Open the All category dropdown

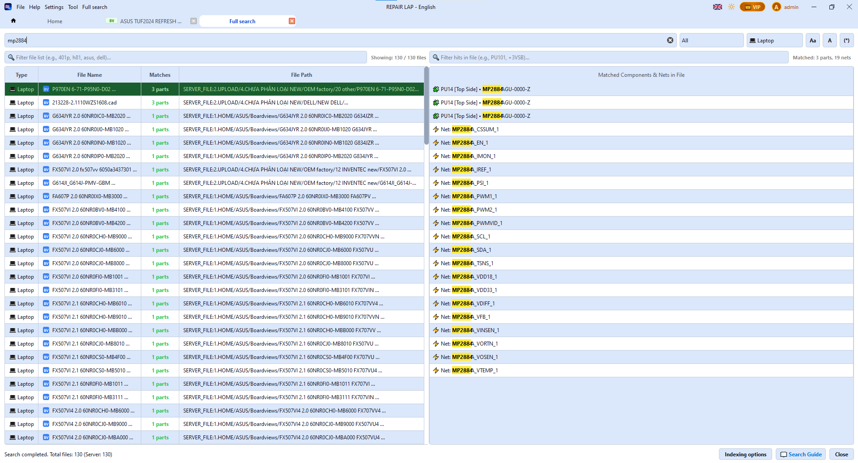click(x=711, y=40)
